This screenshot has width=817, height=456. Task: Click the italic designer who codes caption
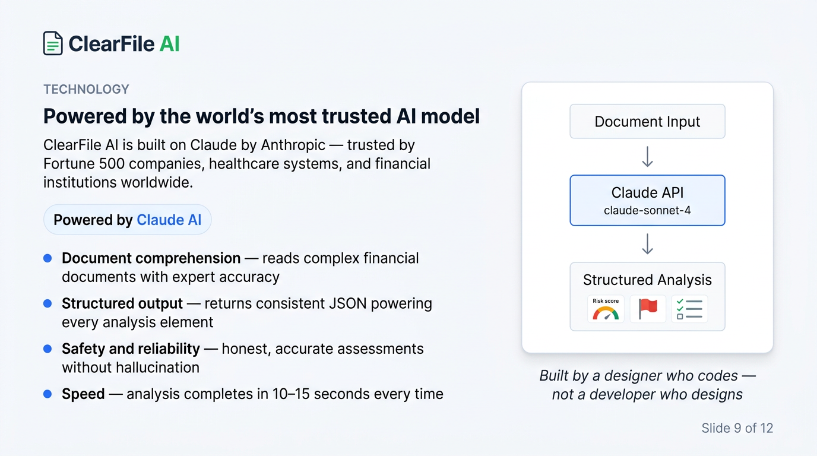coord(647,385)
